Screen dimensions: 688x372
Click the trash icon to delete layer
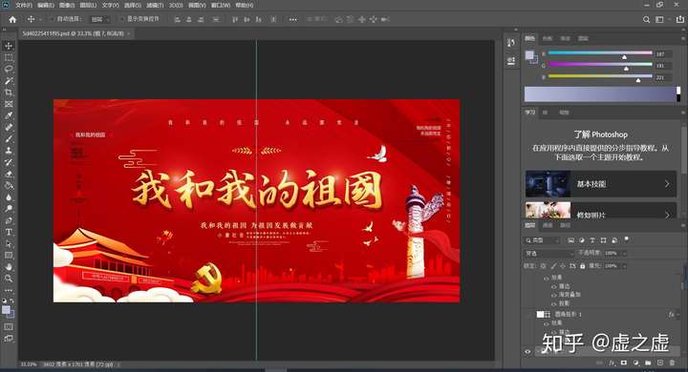672,362
